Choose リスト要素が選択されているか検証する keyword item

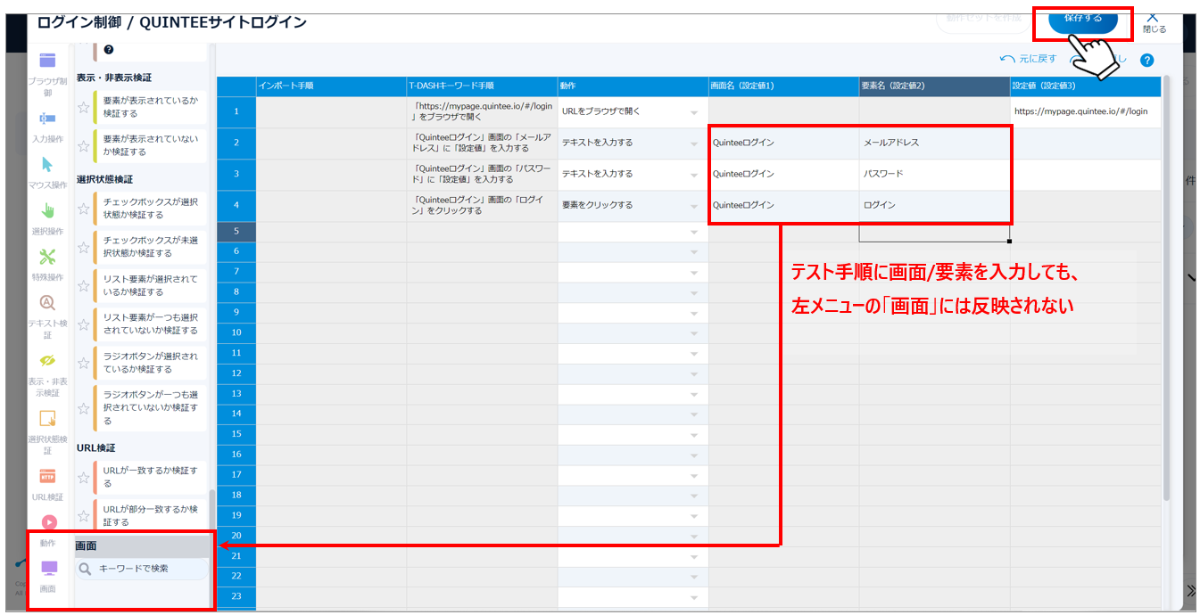pyautogui.click(x=151, y=285)
